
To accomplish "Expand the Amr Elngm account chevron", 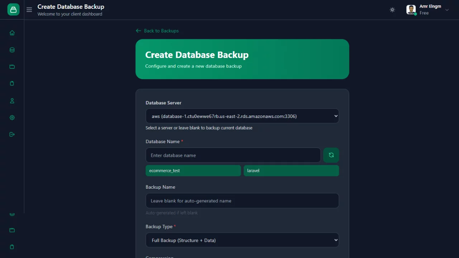I will point(447,10).
